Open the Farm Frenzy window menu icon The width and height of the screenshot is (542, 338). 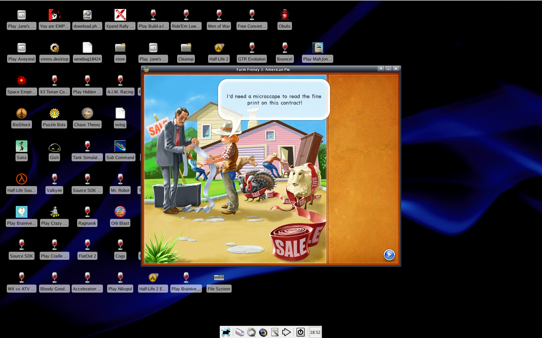point(146,69)
